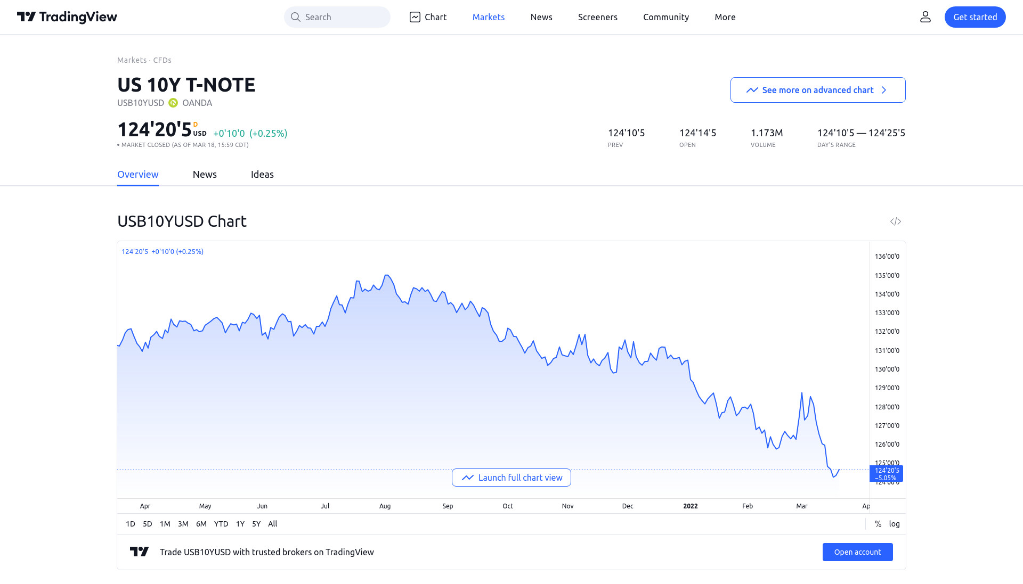The width and height of the screenshot is (1023, 584).
Task: Click the 1.173M volume value
Action: (x=767, y=133)
